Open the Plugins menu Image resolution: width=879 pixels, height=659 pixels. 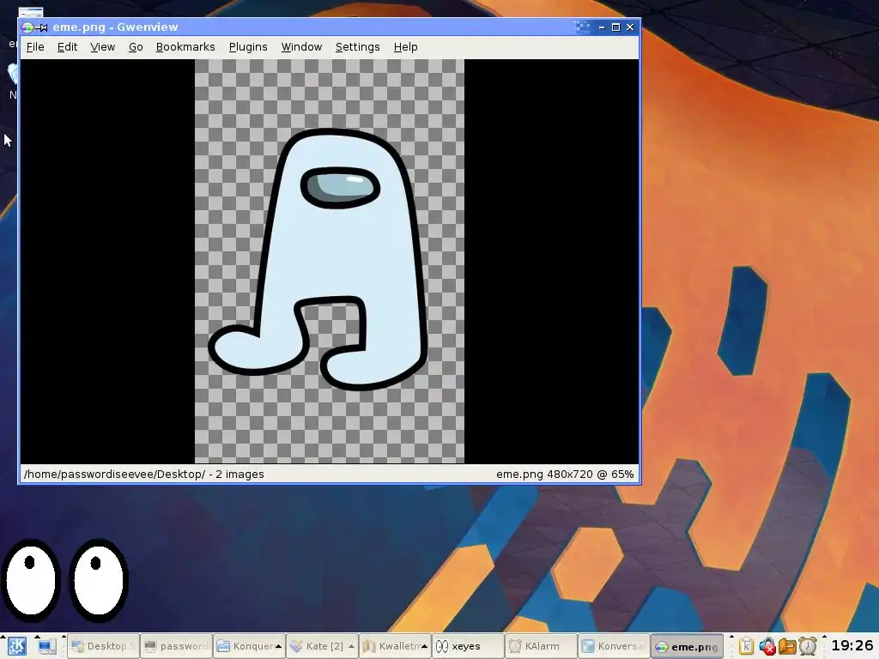point(248,47)
